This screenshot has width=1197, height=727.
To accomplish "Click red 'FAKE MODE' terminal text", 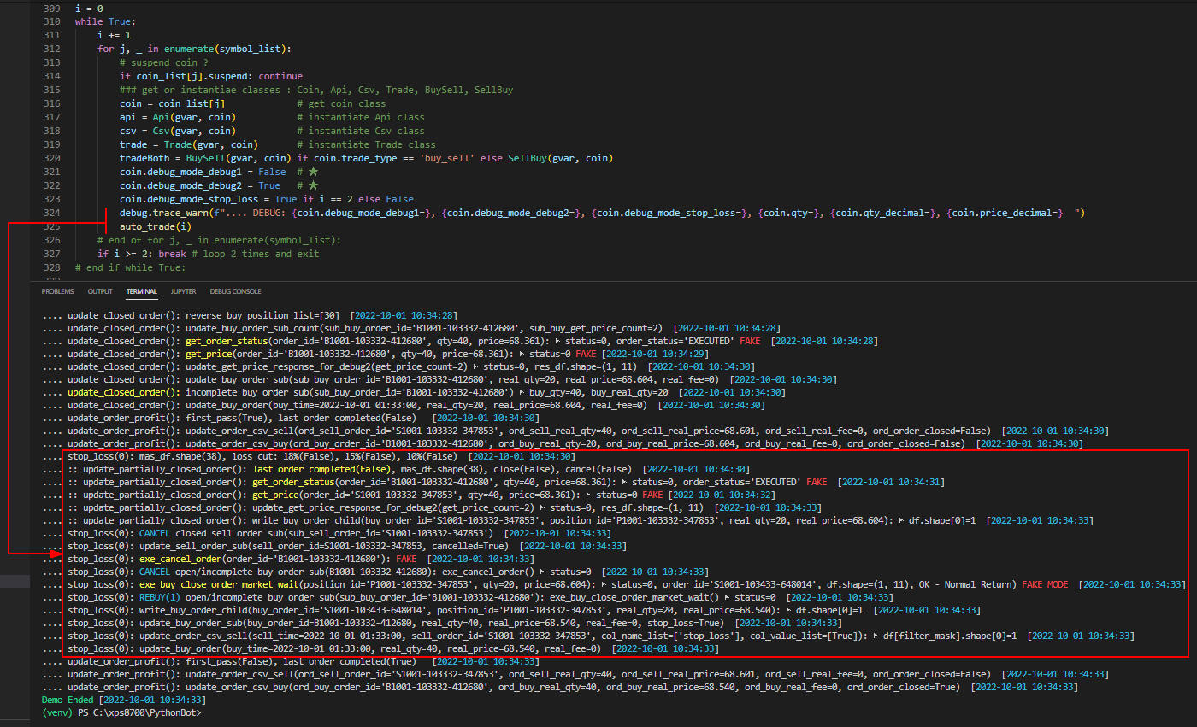I will 1045,584.
